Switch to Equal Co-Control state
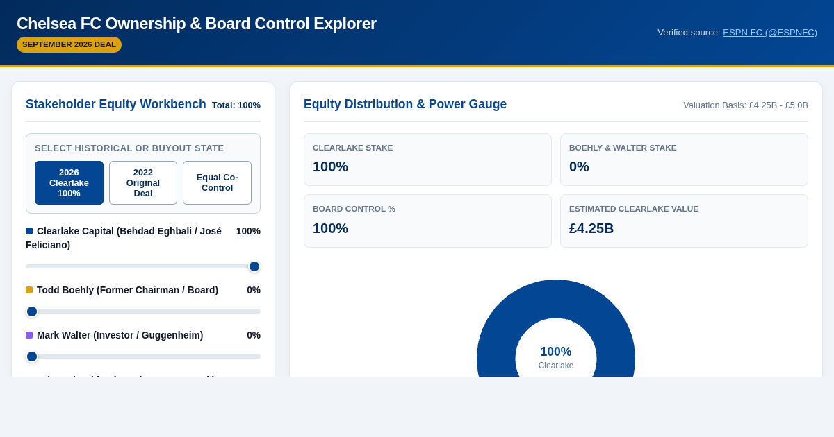The image size is (834, 437). (x=217, y=182)
